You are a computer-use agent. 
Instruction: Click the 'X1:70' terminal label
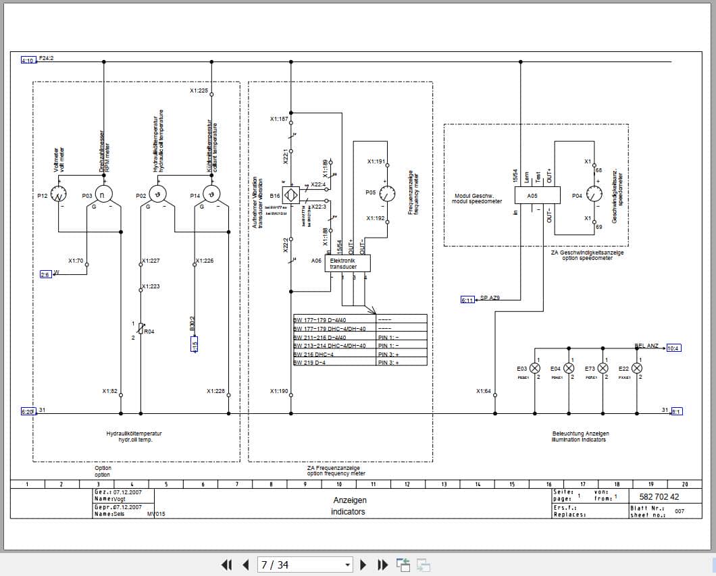click(x=76, y=261)
